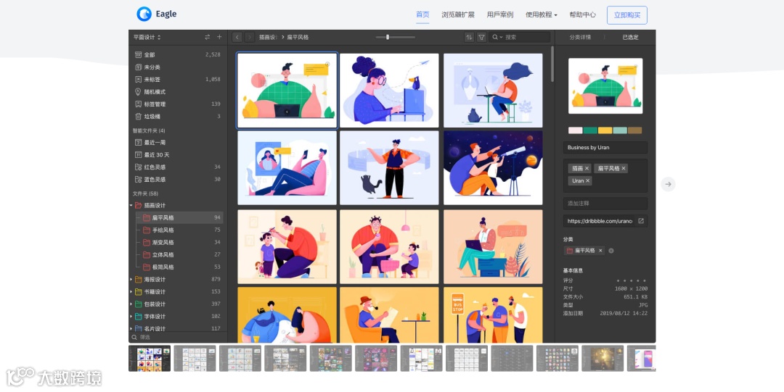Expand the 字体设计 folder arrow
This screenshot has width=784, height=392.
[131, 316]
